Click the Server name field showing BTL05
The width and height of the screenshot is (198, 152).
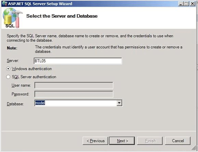click(78, 61)
